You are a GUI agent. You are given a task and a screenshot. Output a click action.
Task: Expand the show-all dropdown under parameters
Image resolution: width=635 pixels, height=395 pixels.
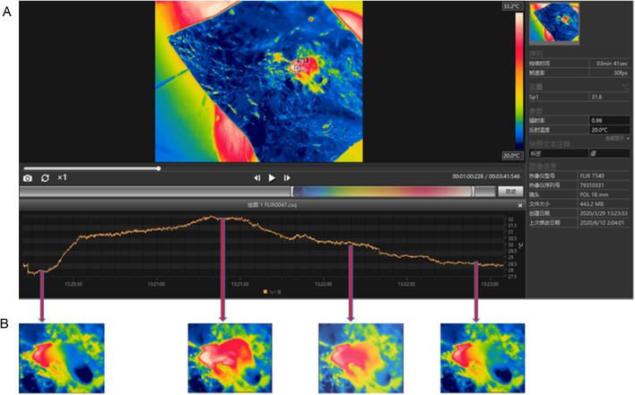click(616, 138)
